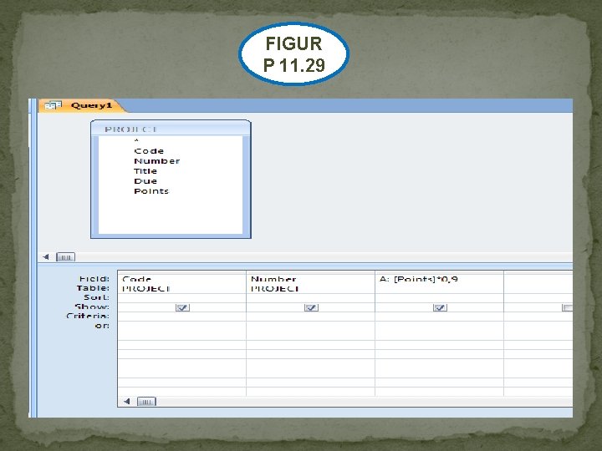Image resolution: width=602 pixels, height=451 pixels.
Task: Click the design grid horizontal scrollbar thumb
Action: coord(146,402)
